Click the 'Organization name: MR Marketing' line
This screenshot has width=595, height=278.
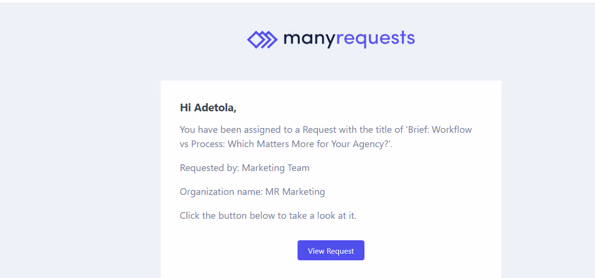point(252,192)
